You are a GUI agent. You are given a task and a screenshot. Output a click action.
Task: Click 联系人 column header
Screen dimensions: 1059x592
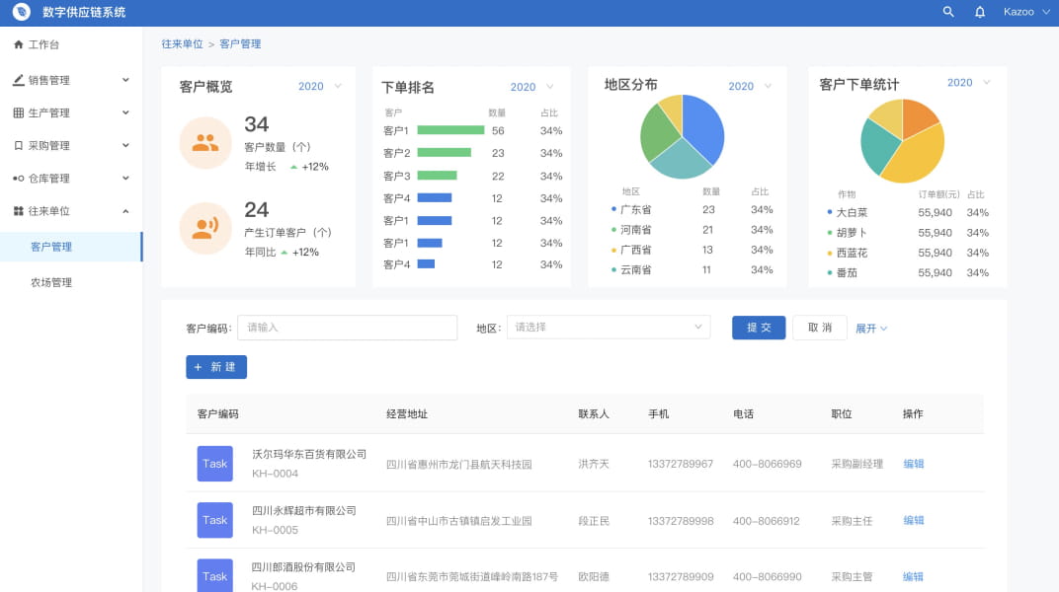[x=594, y=414]
